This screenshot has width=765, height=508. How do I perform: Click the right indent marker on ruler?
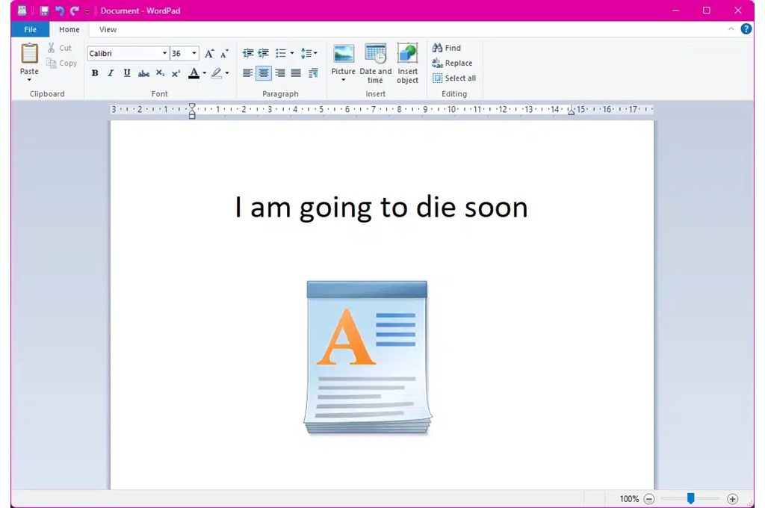click(x=571, y=111)
